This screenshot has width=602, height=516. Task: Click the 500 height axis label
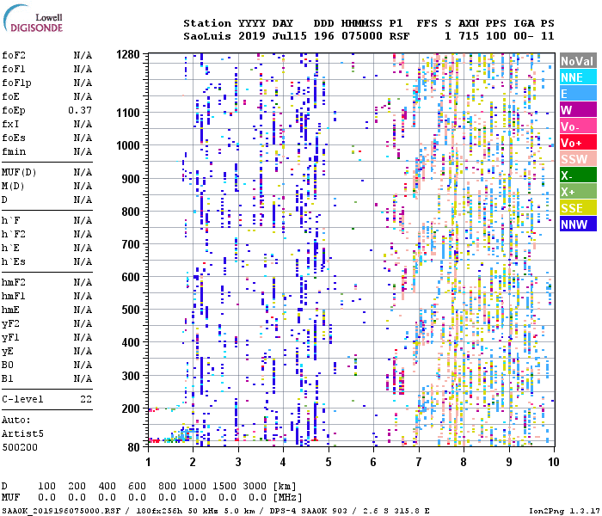click(131, 310)
